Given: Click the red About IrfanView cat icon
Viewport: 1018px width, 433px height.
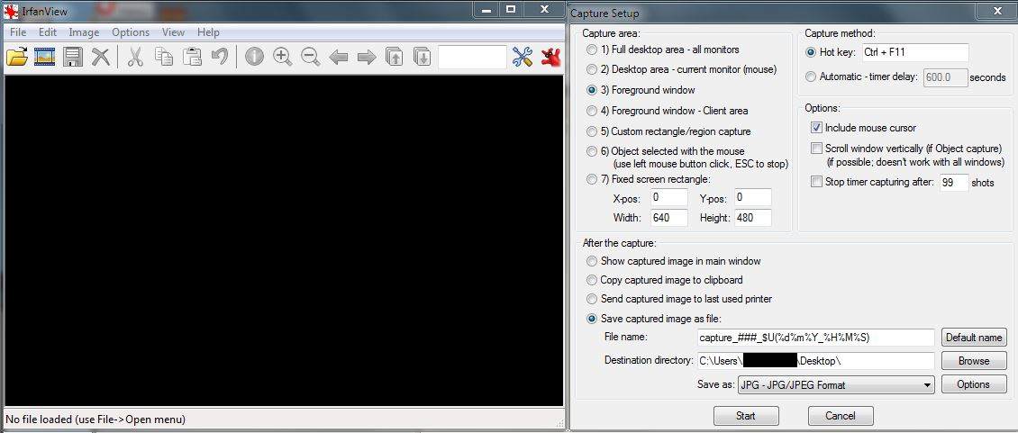Looking at the screenshot, I should [x=550, y=57].
